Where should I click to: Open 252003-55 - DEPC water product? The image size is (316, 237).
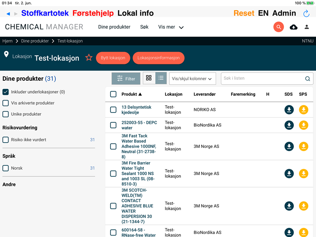[139, 125]
